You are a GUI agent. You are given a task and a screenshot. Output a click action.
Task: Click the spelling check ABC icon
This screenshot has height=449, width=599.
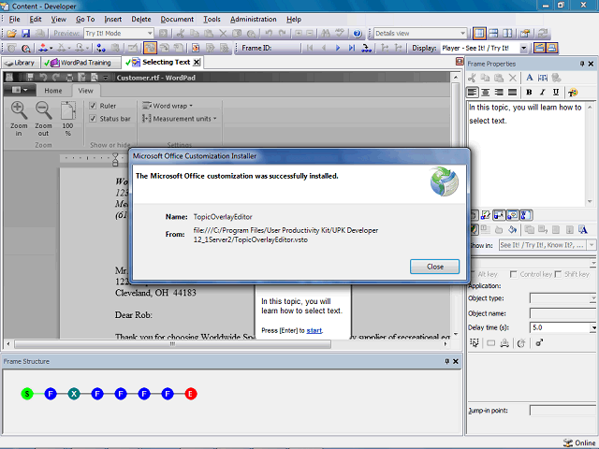pyautogui.click(x=339, y=34)
